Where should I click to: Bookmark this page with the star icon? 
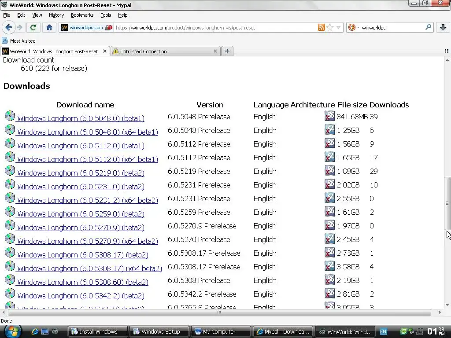[x=330, y=28]
